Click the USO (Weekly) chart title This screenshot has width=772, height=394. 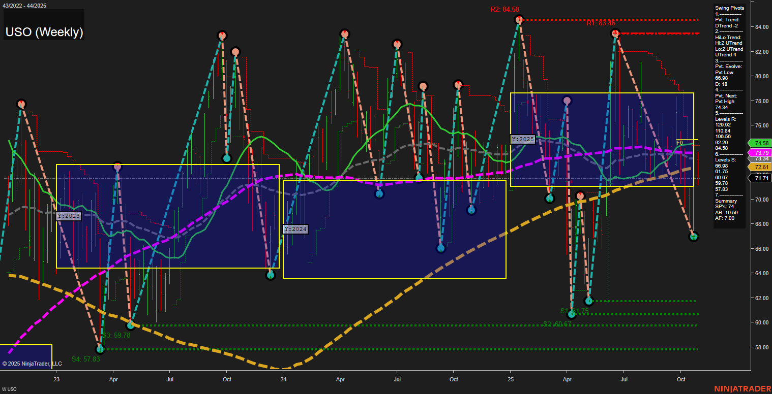click(x=44, y=32)
